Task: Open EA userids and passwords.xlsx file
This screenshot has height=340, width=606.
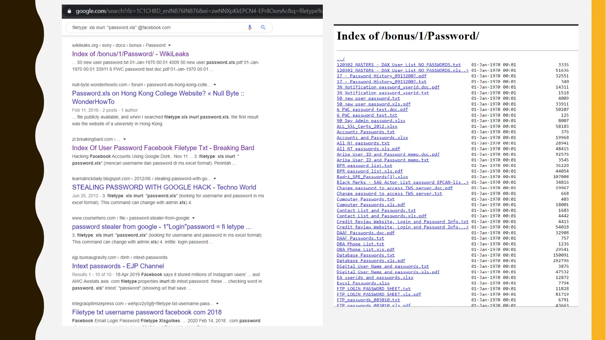Action: point(375,277)
